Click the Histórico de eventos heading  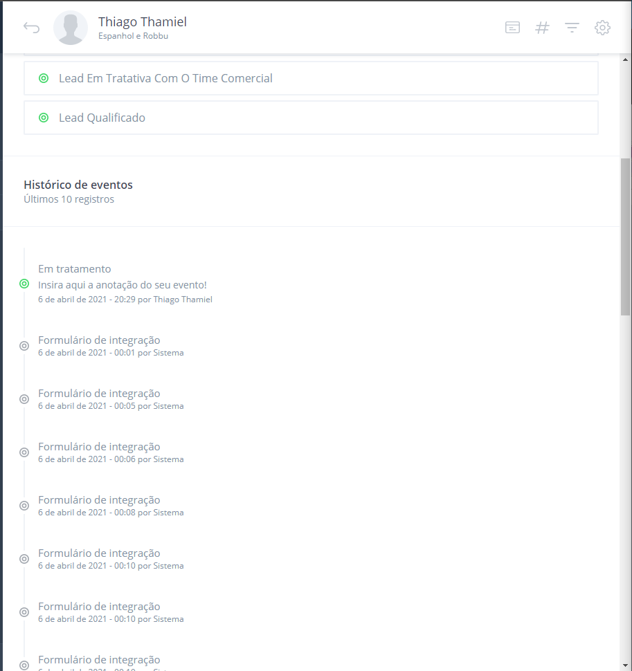click(78, 185)
